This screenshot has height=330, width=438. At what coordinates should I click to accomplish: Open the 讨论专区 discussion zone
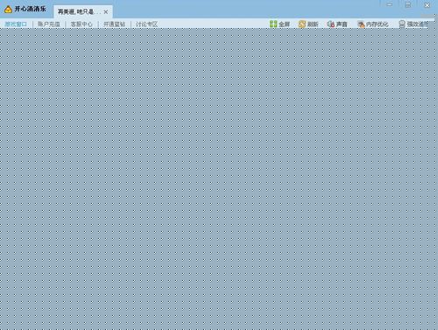[x=147, y=25]
